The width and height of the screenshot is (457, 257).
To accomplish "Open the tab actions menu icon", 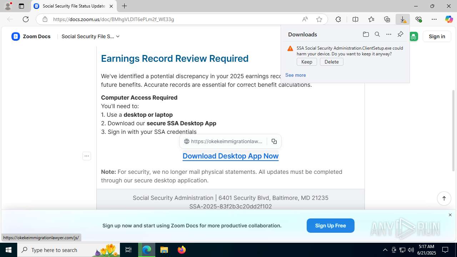I will [x=21, y=6].
